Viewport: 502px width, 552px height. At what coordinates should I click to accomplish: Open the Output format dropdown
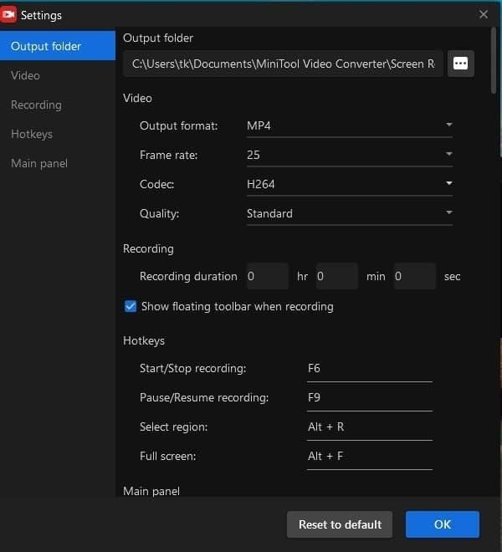(349, 125)
